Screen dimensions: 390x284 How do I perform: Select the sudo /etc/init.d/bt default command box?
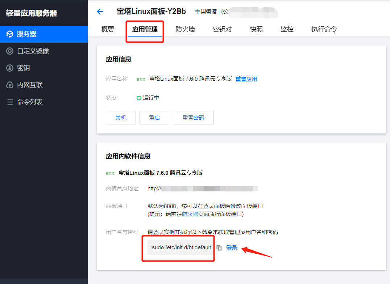179,247
